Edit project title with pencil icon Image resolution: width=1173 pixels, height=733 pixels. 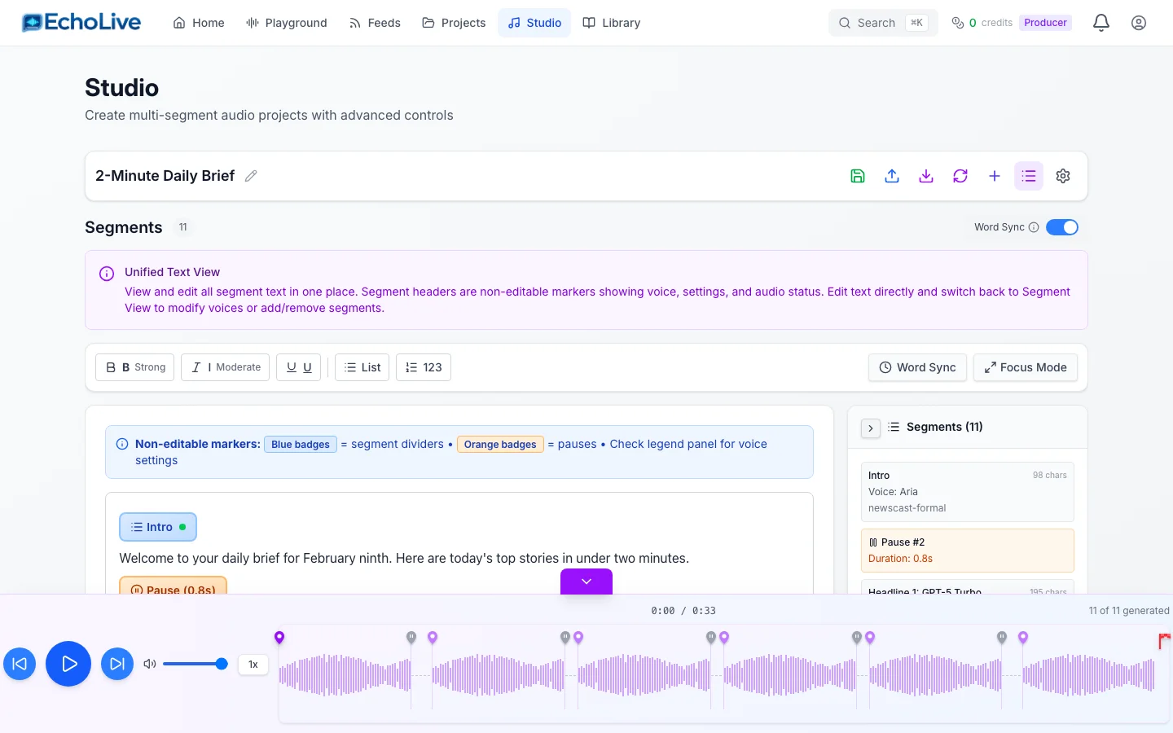click(251, 176)
